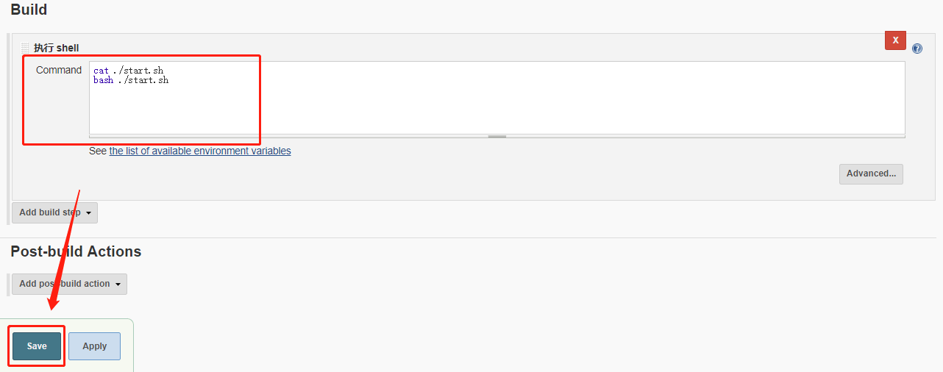Click the caret arrow on Add post-build action
The height and width of the screenshot is (372, 943).
118,285
